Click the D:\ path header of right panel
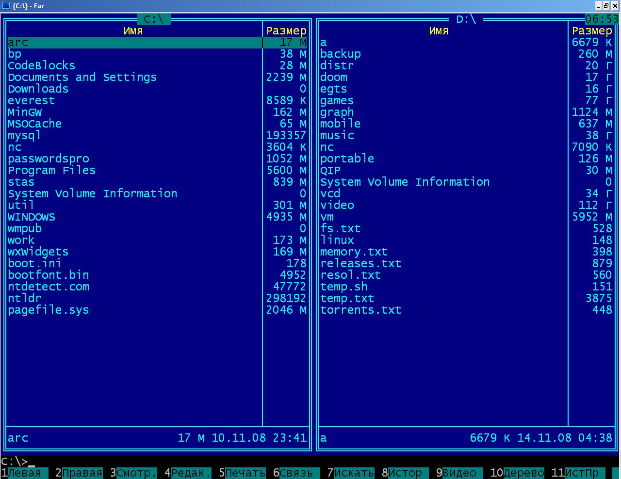 466,19
